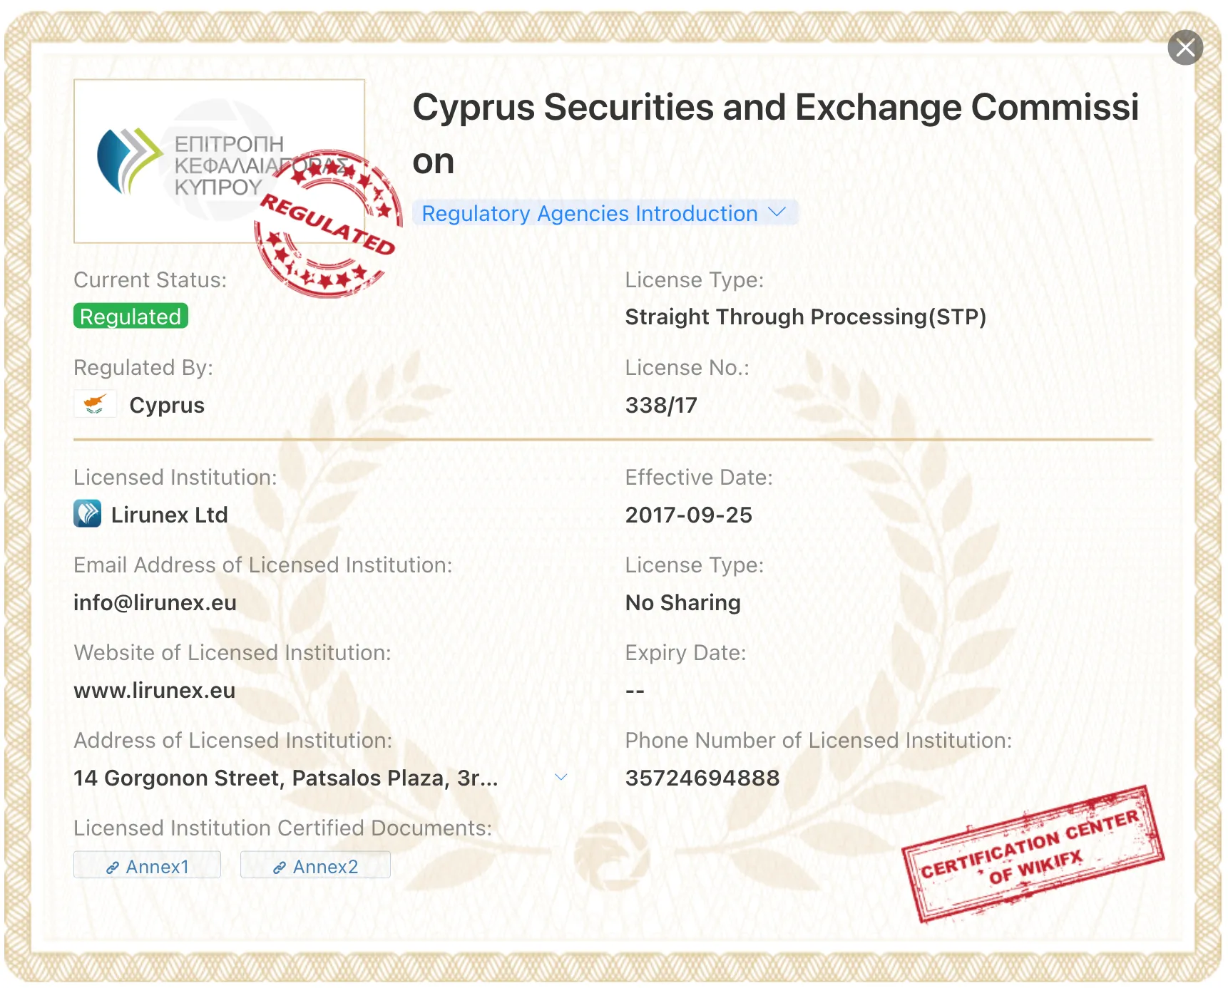Close the license certificate popup
The image size is (1228, 988).
1185,48
